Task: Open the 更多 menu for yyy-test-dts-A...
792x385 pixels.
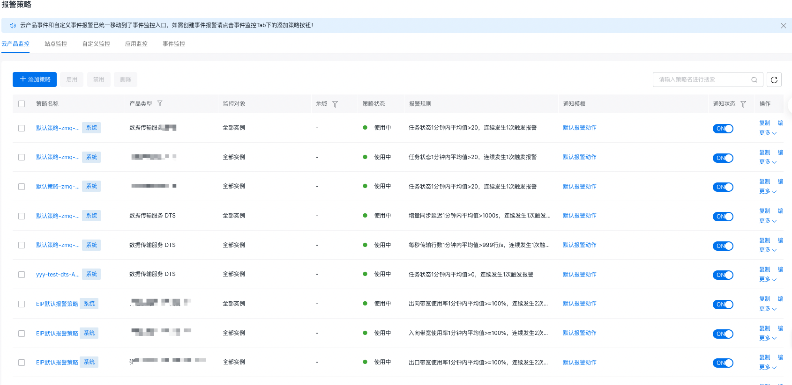Action: click(768, 279)
